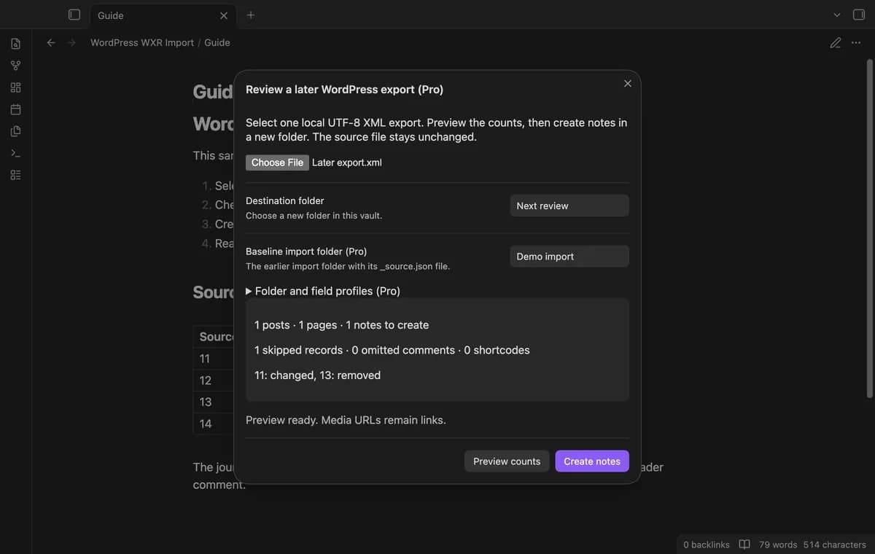Click table cell '11' in the note
The image size is (875, 554).
tap(205, 359)
